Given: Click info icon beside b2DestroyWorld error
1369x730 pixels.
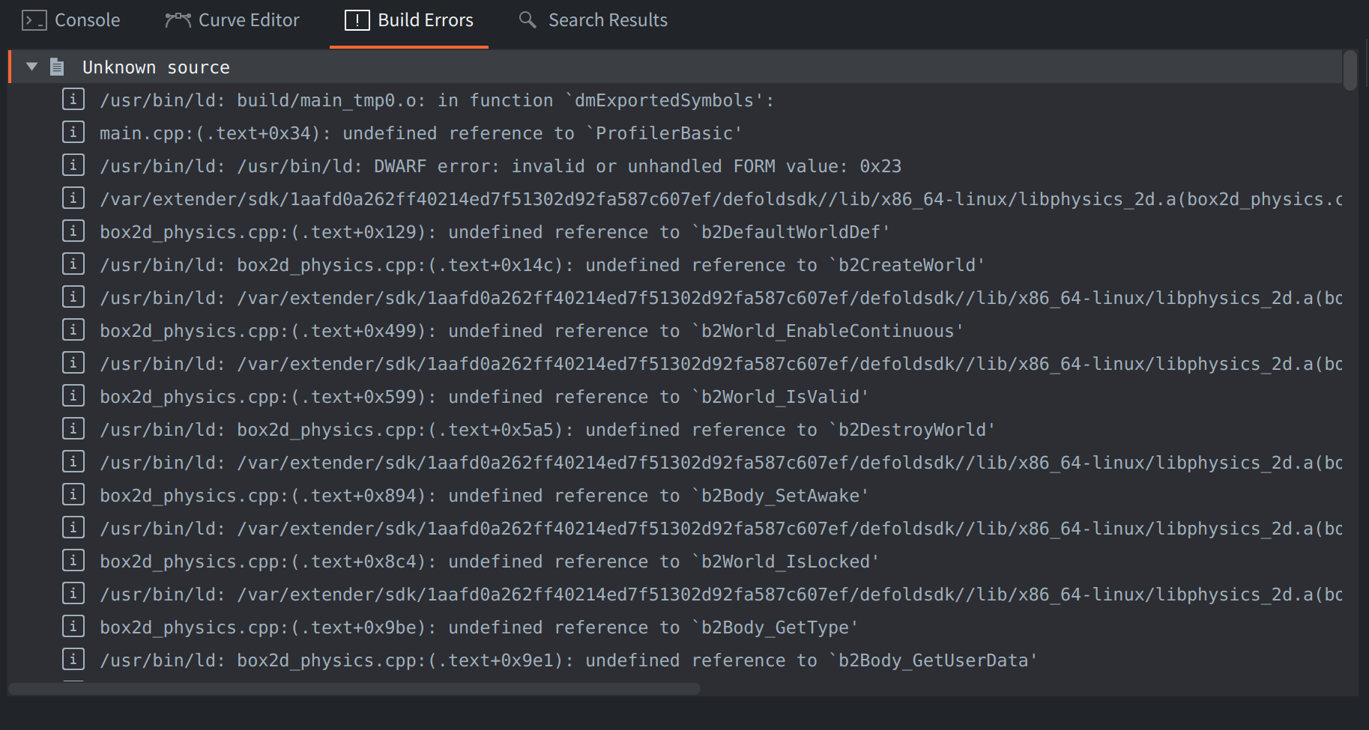Looking at the screenshot, I should coord(73,429).
